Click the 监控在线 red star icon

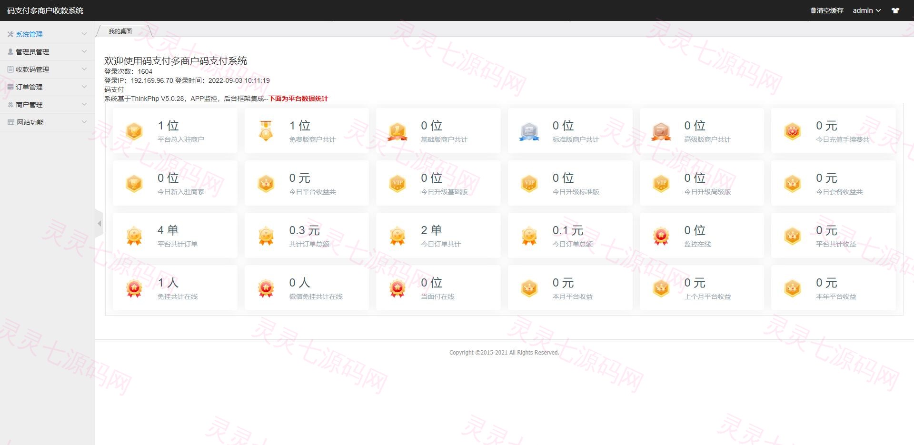click(x=661, y=236)
